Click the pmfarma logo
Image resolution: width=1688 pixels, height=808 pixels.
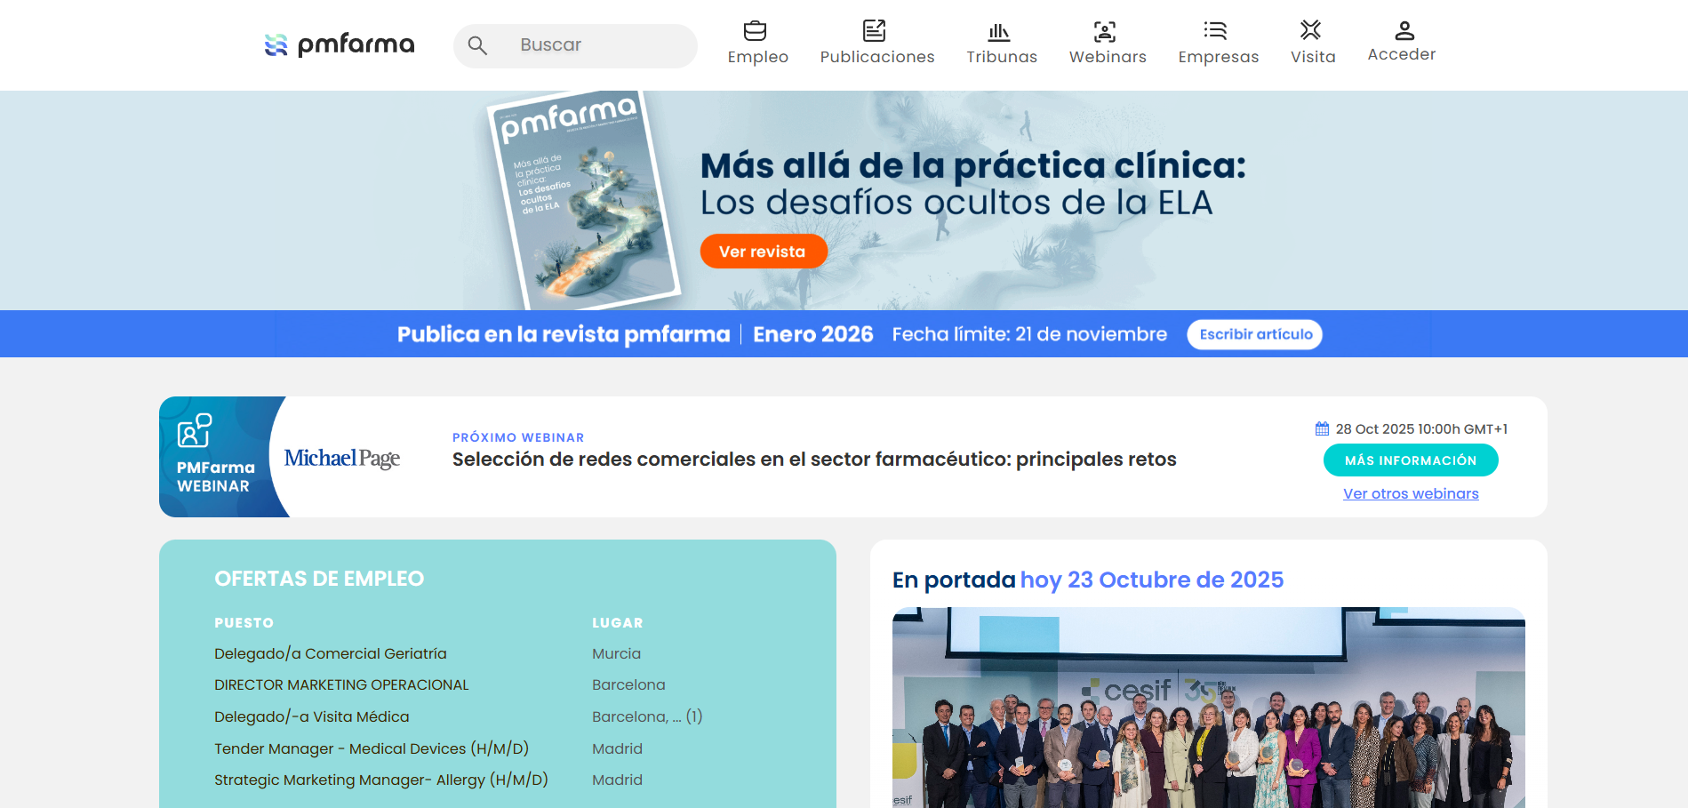pos(339,44)
